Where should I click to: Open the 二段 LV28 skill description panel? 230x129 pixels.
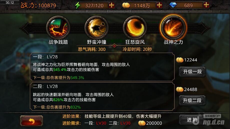(102, 97)
